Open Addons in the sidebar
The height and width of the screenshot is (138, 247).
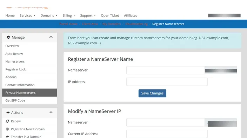click(x=29, y=77)
